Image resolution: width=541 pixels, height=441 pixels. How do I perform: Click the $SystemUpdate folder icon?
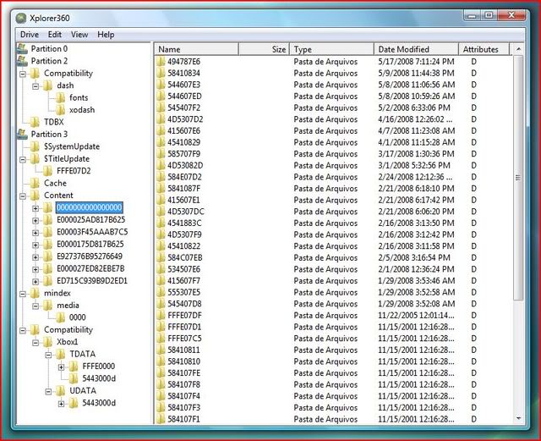click(x=35, y=146)
